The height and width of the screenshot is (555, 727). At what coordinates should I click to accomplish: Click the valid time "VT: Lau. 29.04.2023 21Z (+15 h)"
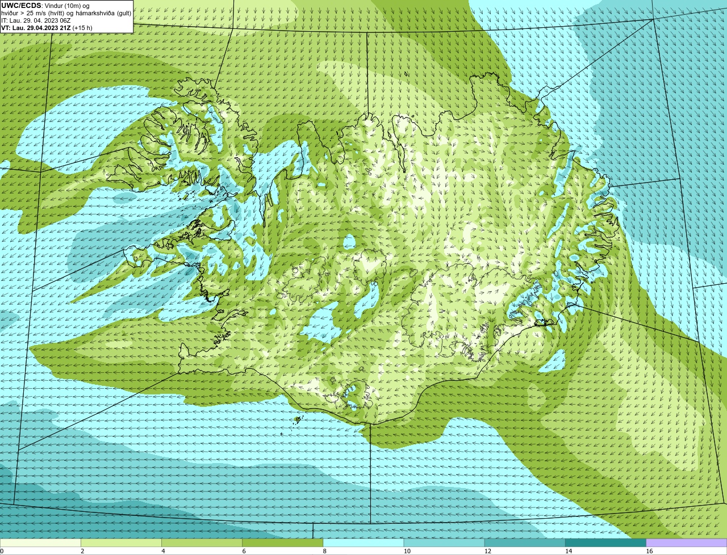(47, 28)
